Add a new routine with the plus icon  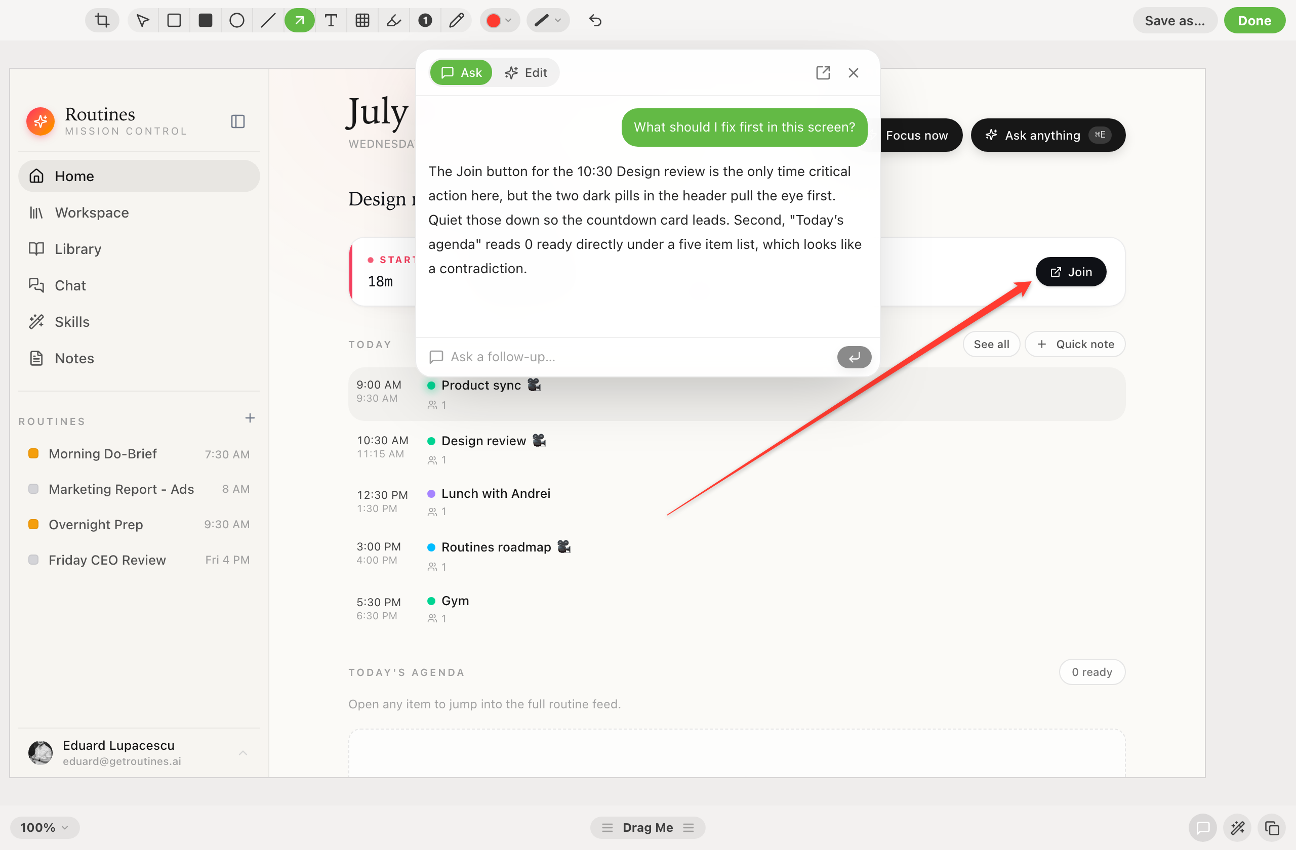point(250,418)
